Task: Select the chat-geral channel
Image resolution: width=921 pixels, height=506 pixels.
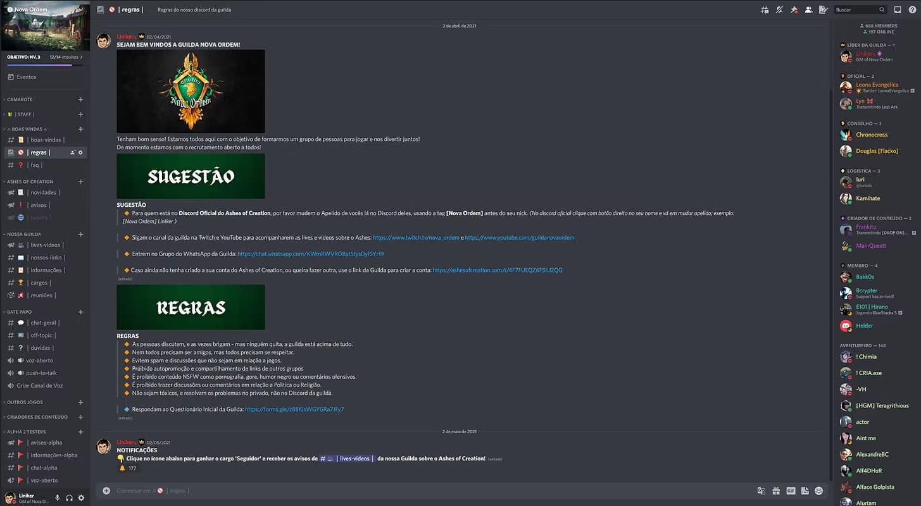Action: (43, 323)
